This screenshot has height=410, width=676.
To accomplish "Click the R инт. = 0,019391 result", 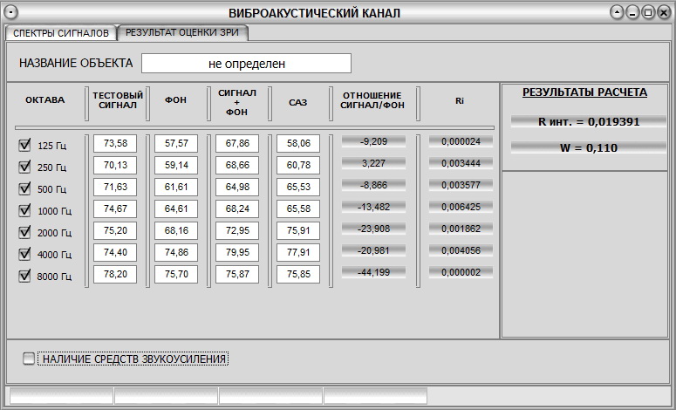I will pyautogui.click(x=589, y=122).
